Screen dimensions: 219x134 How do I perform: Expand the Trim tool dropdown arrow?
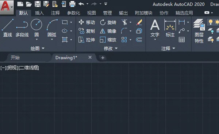(130, 22)
